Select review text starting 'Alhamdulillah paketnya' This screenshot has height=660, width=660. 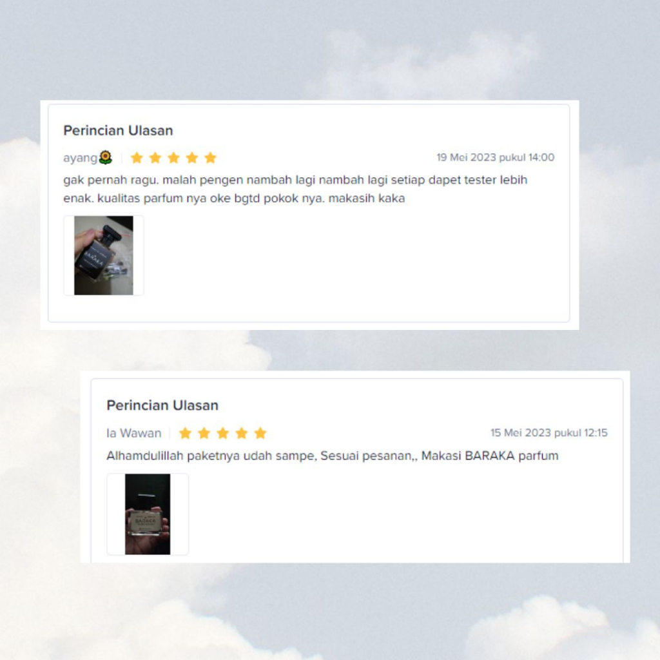[x=333, y=456]
